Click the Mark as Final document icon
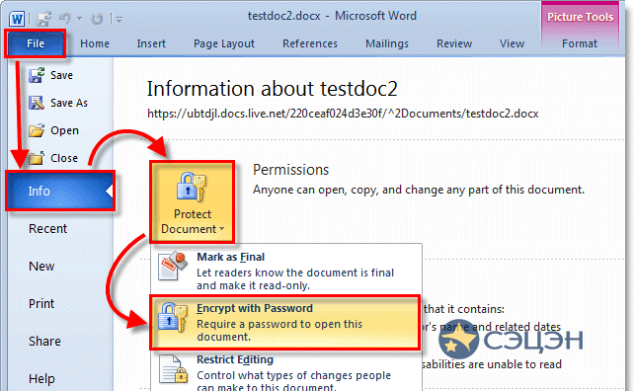This screenshot has width=635, height=391. (x=173, y=266)
